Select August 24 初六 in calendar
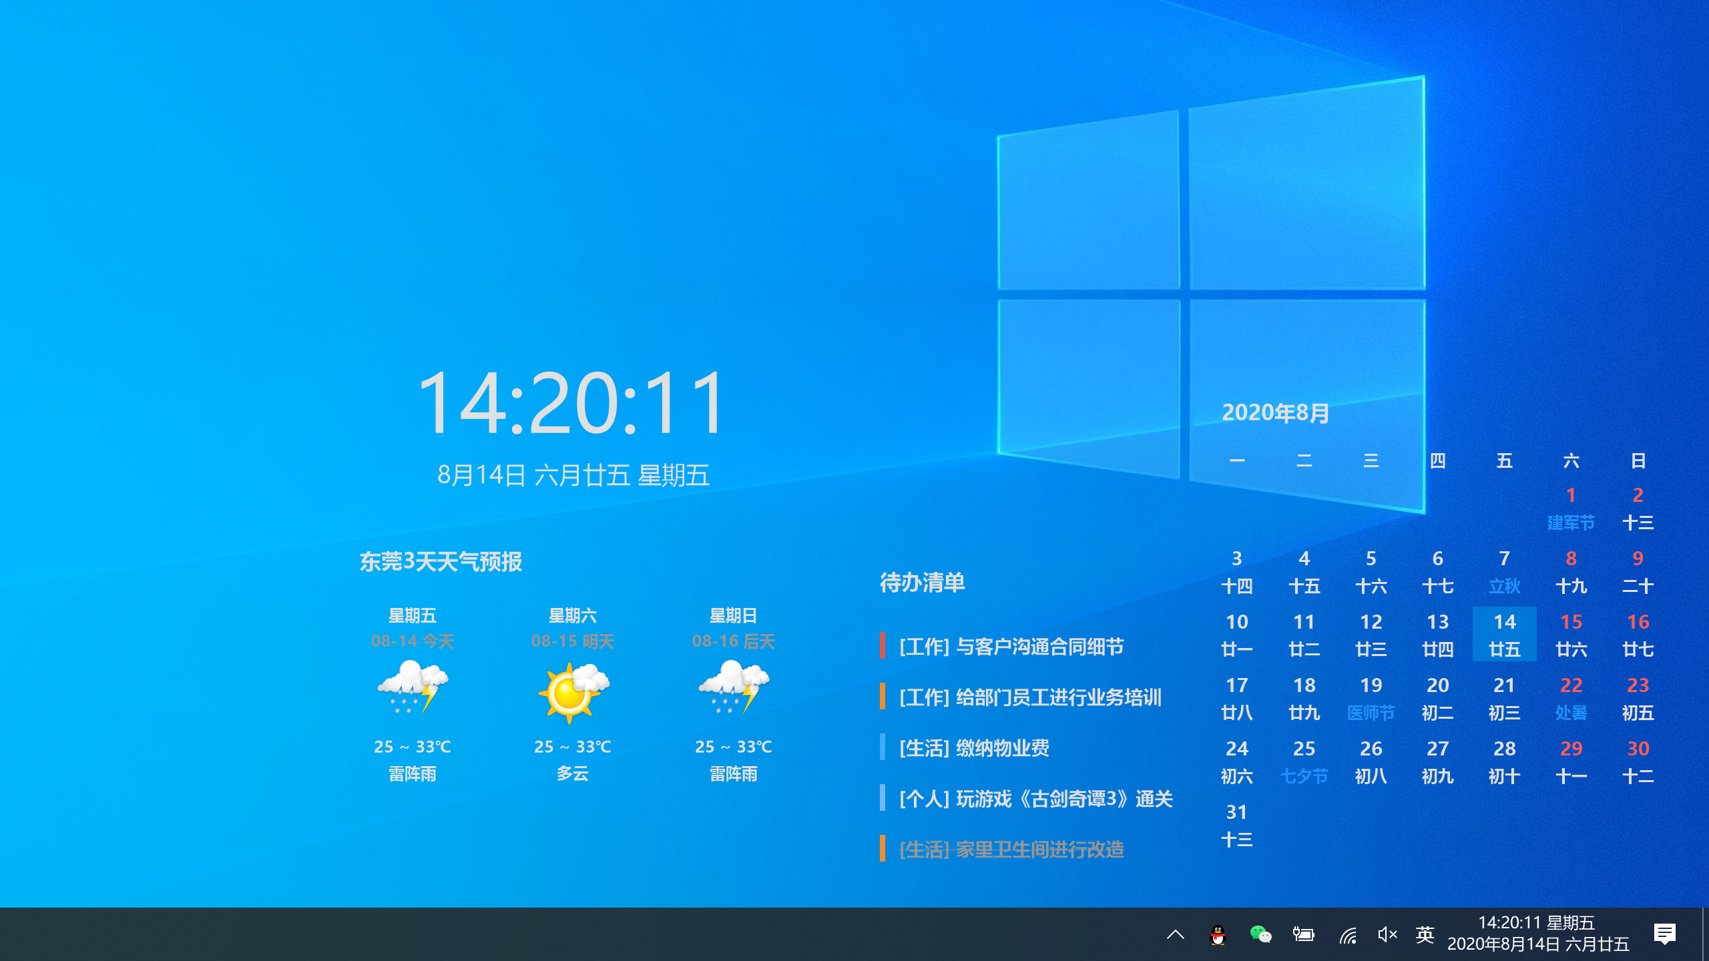This screenshot has width=1709, height=961. coord(1237,761)
